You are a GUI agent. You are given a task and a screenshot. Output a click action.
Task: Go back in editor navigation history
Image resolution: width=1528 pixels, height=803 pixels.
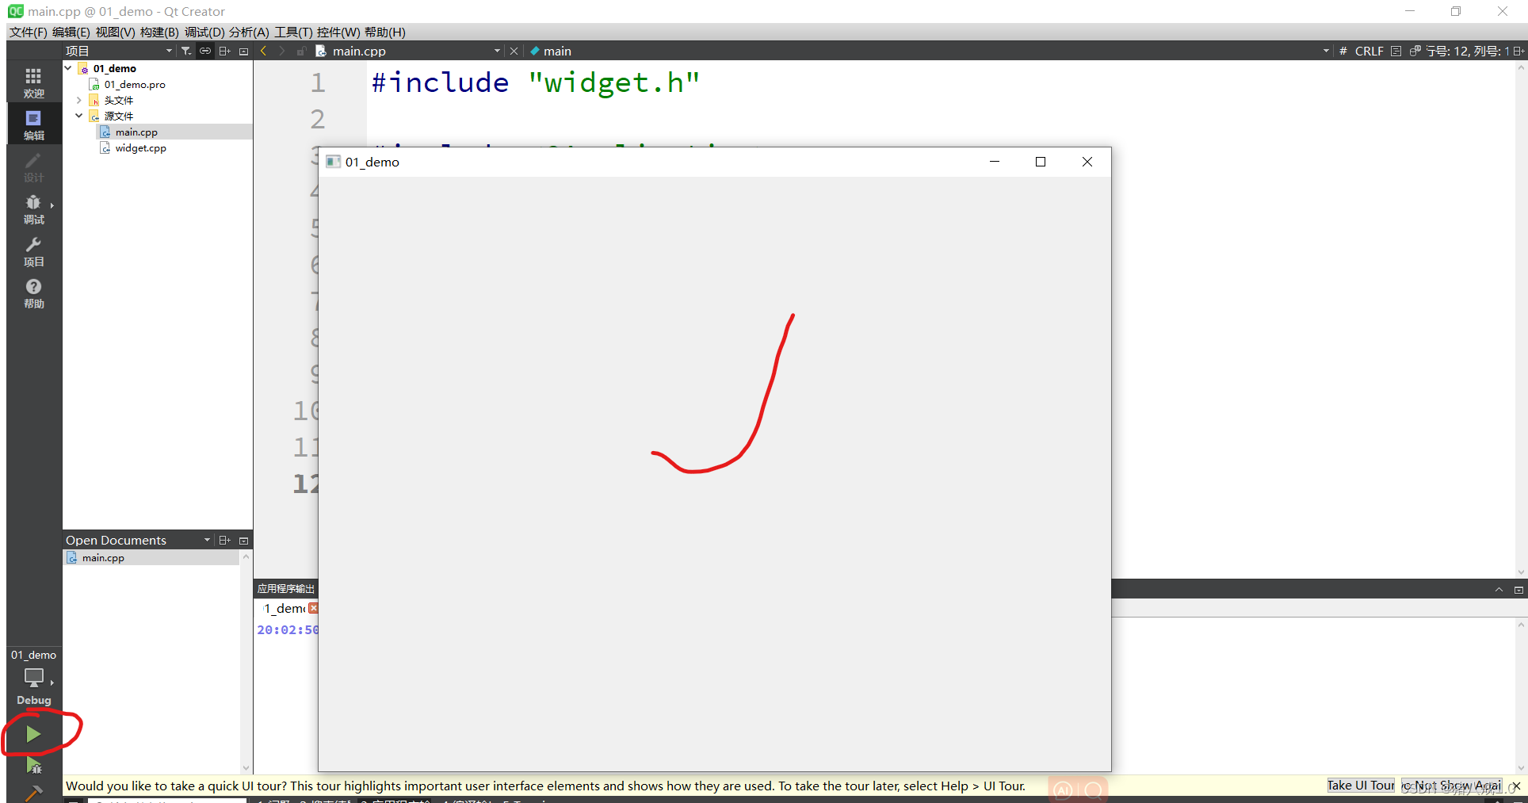tap(264, 51)
